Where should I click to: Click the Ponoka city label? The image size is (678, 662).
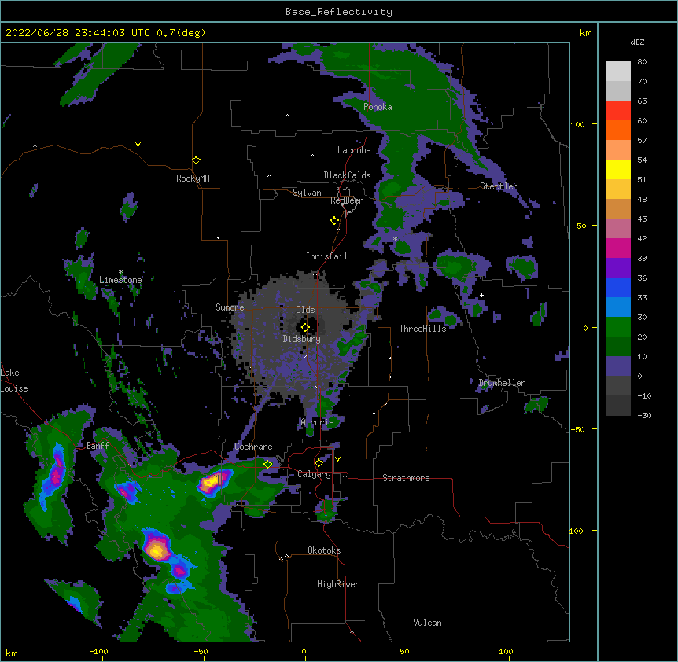click(x=378, y=107)
